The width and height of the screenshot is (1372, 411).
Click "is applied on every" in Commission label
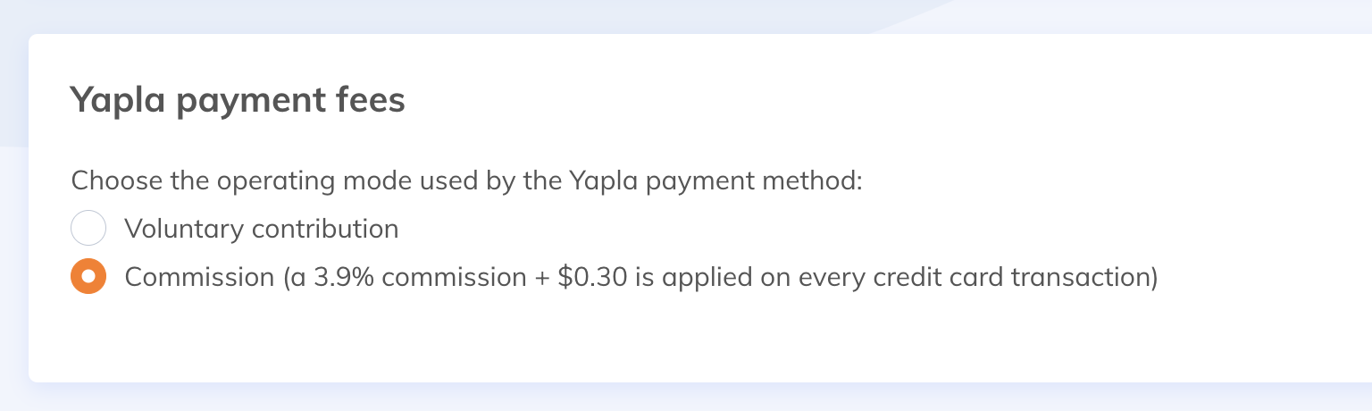(x=754, y=277)
